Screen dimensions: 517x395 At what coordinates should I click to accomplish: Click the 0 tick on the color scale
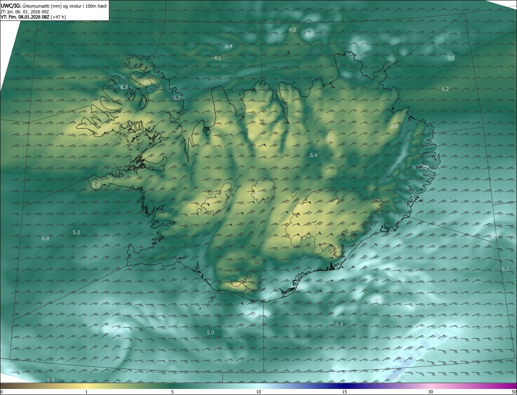[x=2, y=392]
